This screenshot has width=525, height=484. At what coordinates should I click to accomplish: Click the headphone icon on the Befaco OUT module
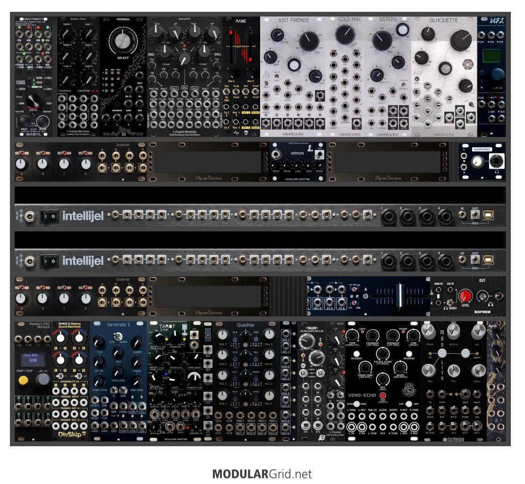(490, 304)
